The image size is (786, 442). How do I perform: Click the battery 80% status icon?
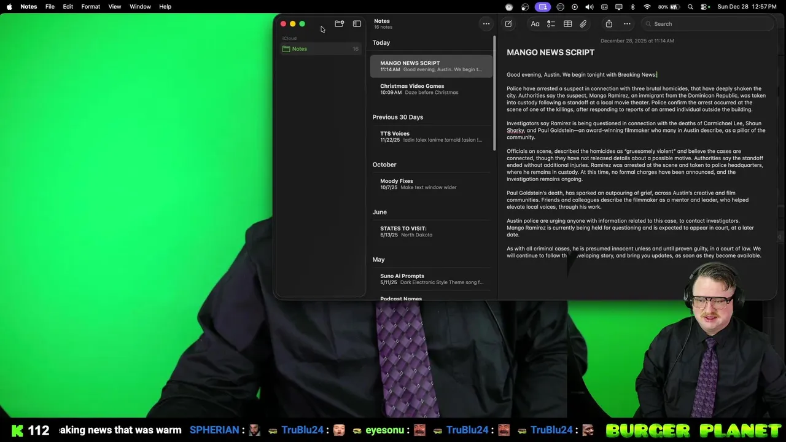pos(669,7)
